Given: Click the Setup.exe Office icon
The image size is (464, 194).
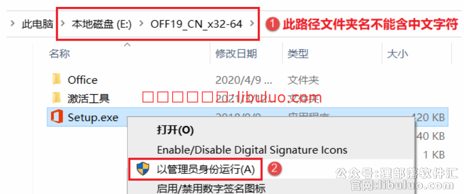Looking at the screenshot, I should click(x=57, y=117).
